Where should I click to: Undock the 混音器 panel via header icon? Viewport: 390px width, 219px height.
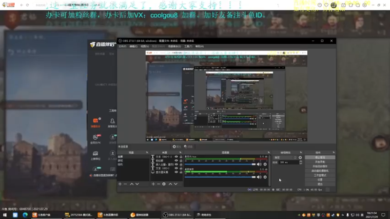pyautogui.click(x=269, y=152)
